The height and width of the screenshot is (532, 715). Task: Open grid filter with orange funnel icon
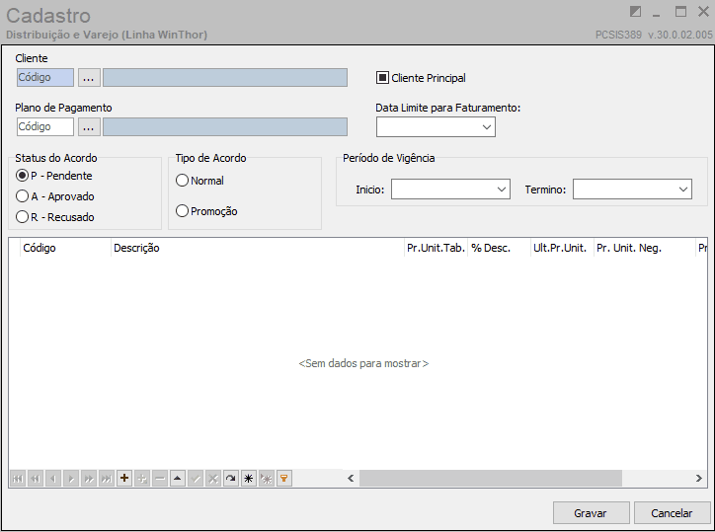[x=284, y=479]
